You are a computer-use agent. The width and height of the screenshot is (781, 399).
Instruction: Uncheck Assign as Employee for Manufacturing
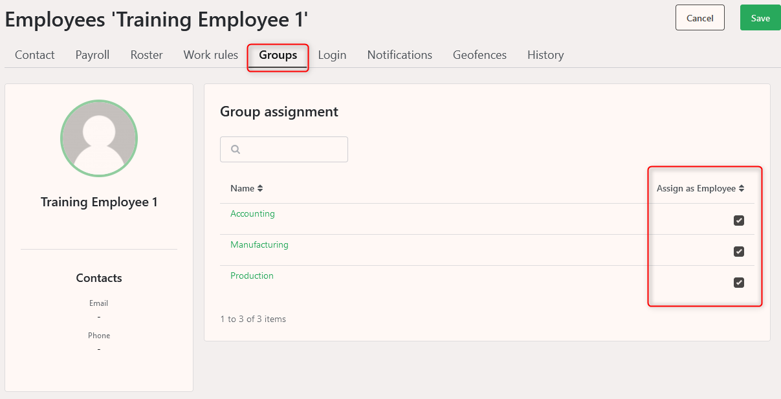(739, 252)
